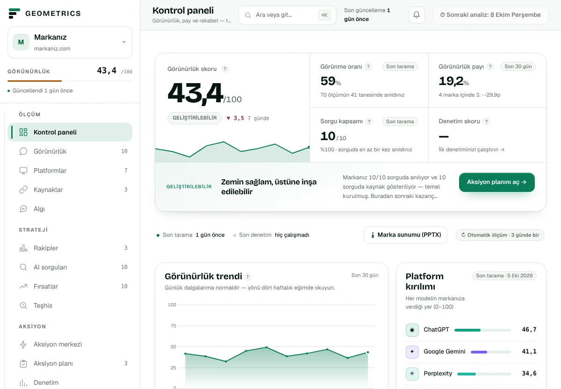The height and width of the screenshot is (389, 561).
Task: Click the Son tarama · 5 Eki 2026 badge
Action: [x=504, y=276]
